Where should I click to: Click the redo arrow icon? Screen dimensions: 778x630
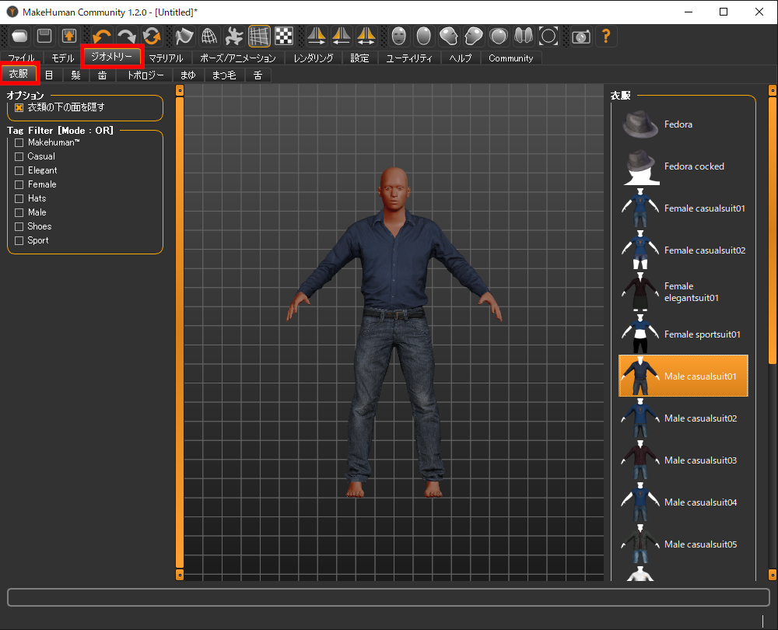127,36
